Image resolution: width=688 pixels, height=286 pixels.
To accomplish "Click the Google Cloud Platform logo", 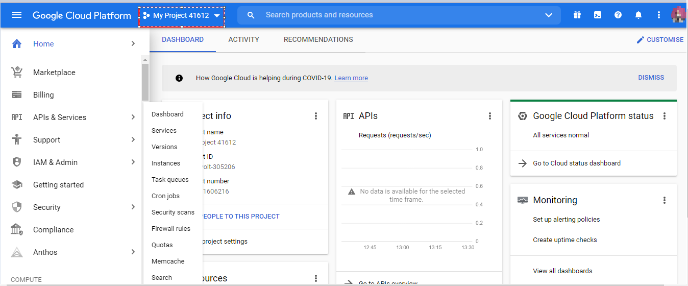I will tap(82, 15).
